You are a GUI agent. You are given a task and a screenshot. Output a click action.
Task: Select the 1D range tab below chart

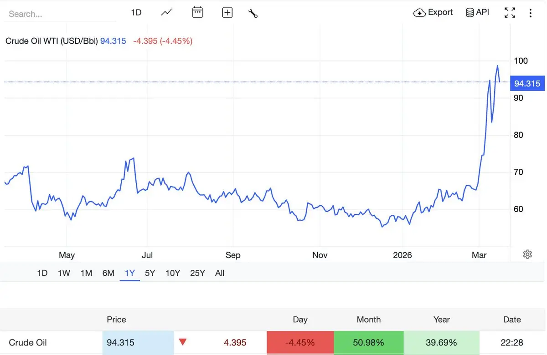[42, 273]
